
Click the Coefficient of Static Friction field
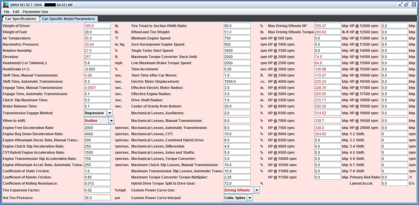97,171
